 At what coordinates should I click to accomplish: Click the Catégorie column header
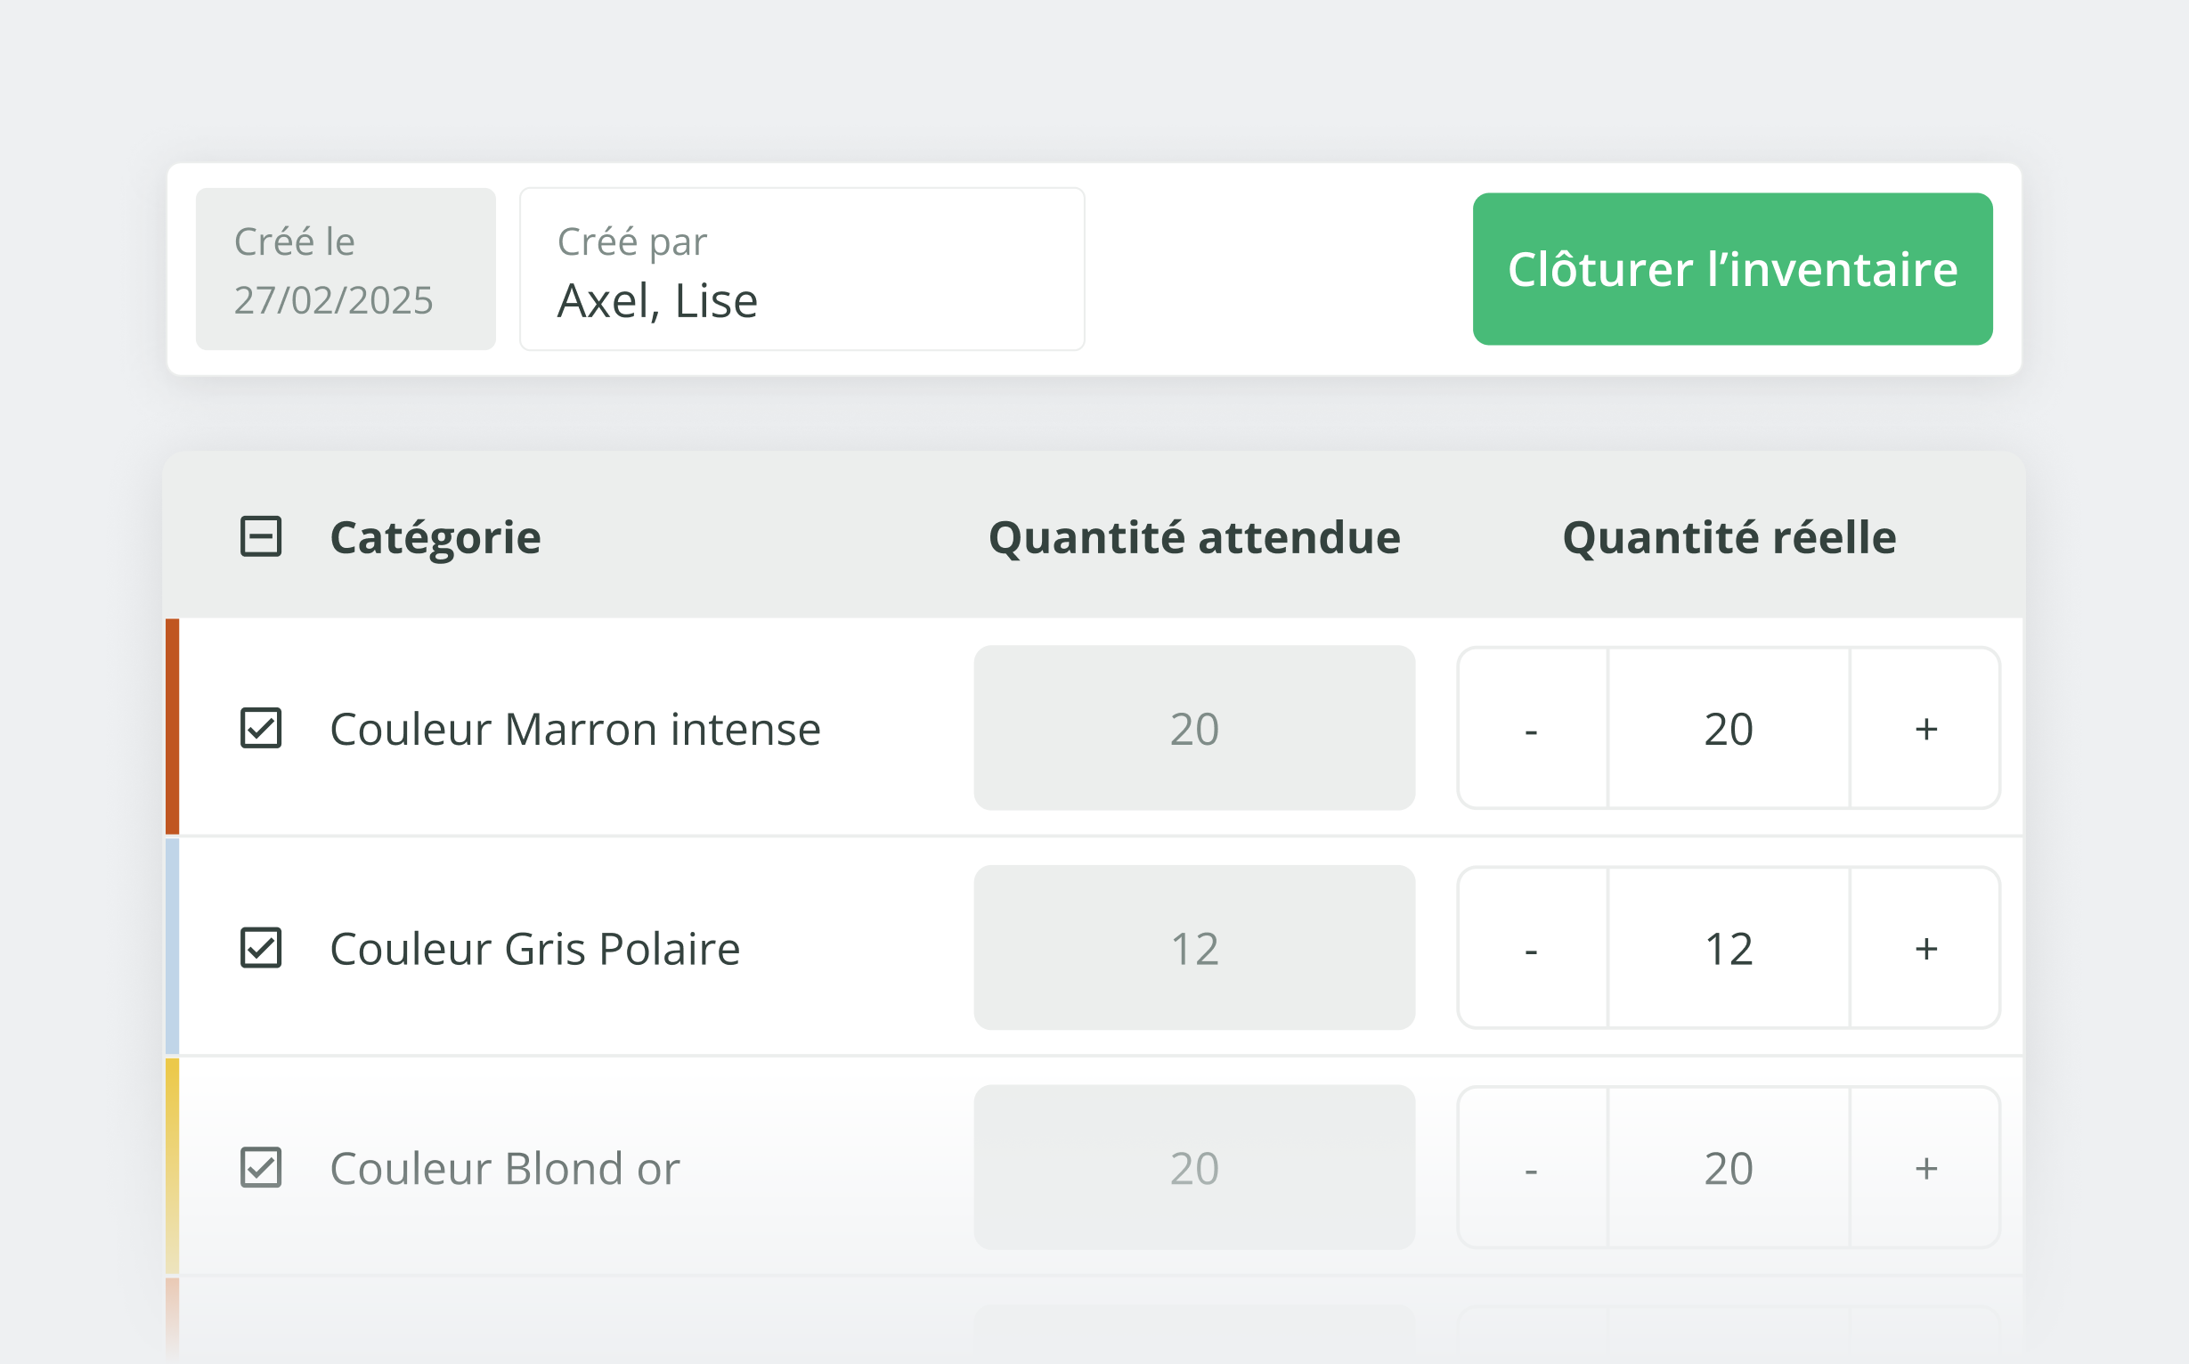435,537
